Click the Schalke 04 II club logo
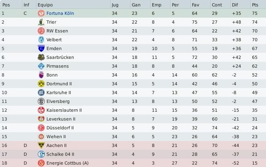The height and width of the screenshot is (167, 266). [x=41, y=154]
